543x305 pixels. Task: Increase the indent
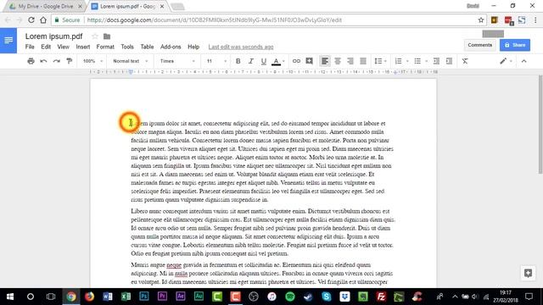coord(449,61)
